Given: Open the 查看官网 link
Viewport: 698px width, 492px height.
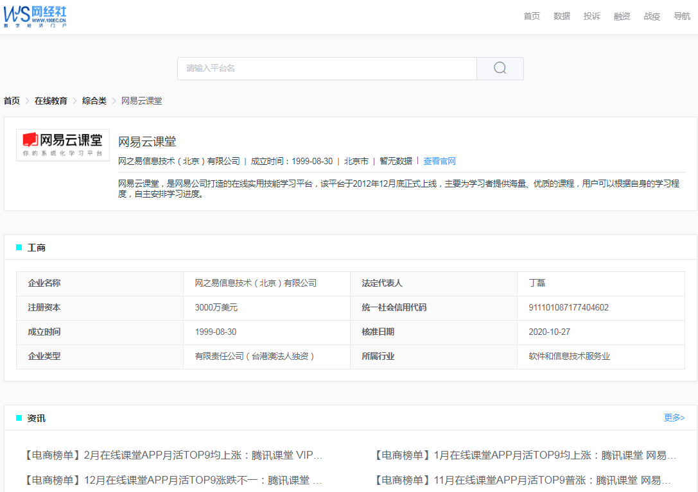Looking at the screenshot, I should [439, 161].
